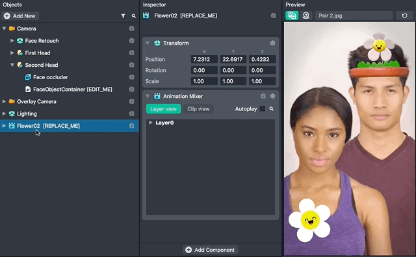Viewport: 416px width, 257px height.
Task: Toggle Face Retouch visibility checkbox
Action: pos(131,40)
